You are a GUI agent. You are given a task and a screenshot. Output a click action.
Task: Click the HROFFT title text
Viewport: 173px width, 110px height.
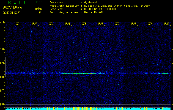point(16,2)
